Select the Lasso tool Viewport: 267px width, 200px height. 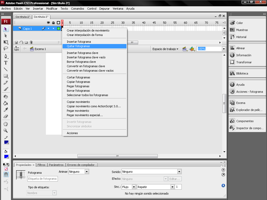point(6,48)
